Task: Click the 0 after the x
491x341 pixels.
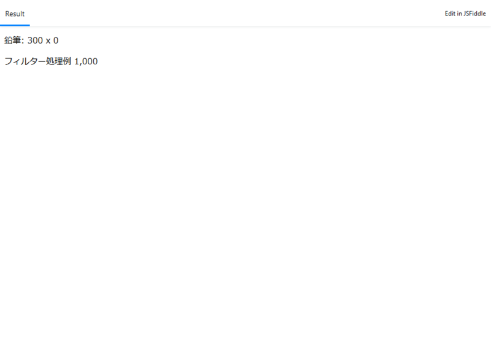Action: tap(56, 40)
